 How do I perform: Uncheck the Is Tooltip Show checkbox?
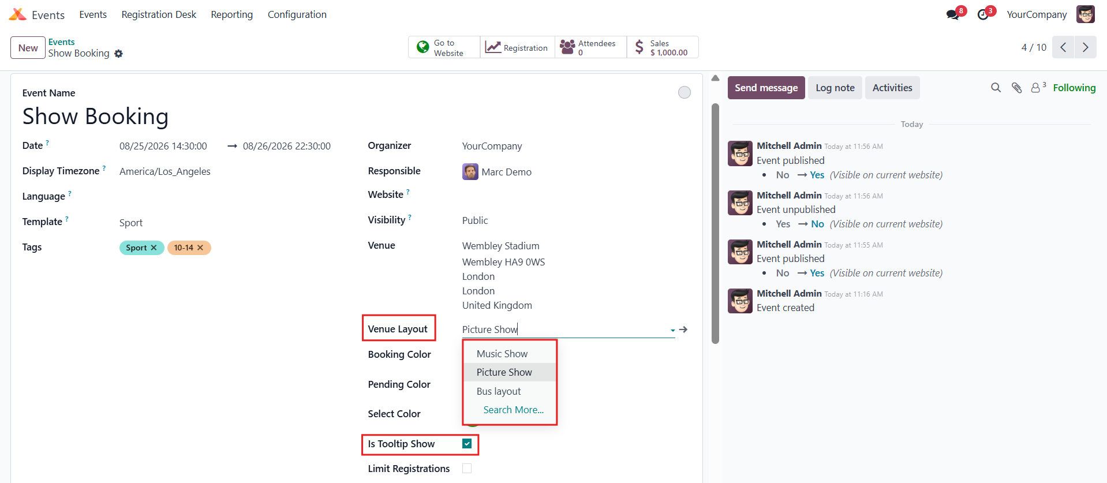click(x=467, y=443)
